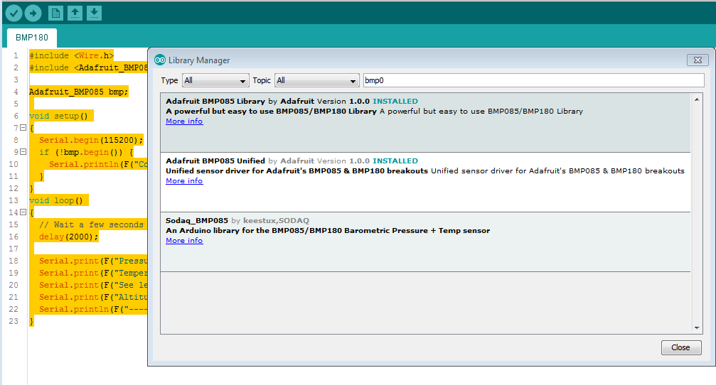Click the Close button in Library Manager
Screen dimensions: 716x385
point(681,347)
